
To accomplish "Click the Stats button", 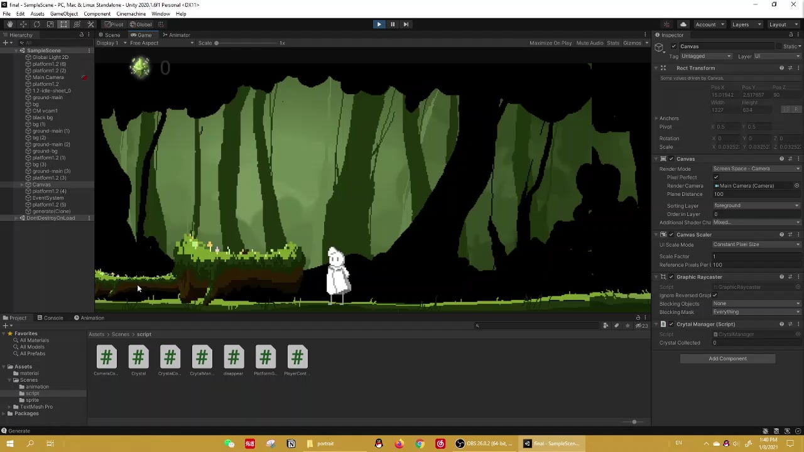I will point(613,43).
